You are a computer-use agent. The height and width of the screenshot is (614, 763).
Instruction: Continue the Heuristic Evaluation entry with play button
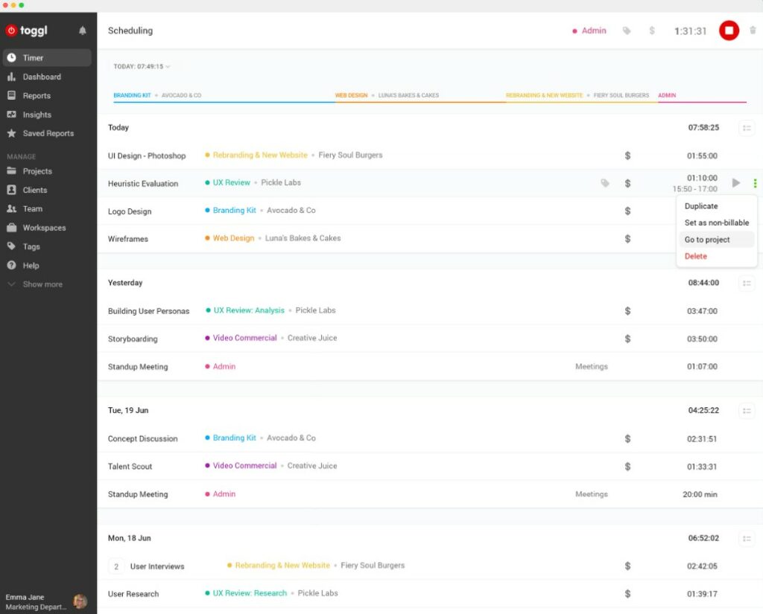click(x=735, y=182)
